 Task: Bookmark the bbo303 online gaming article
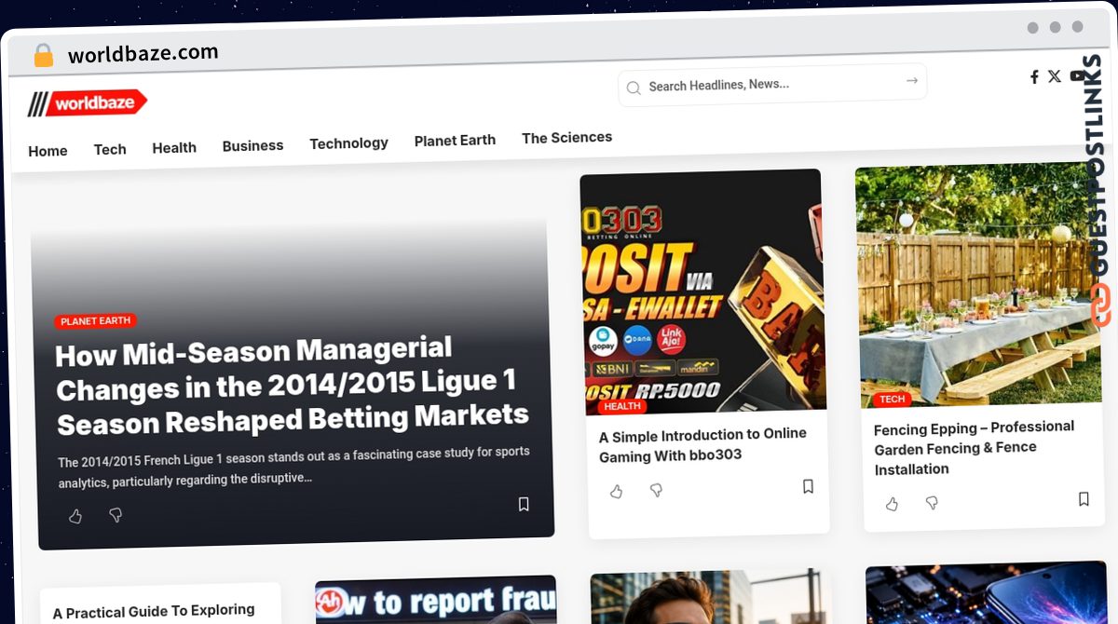[808, 486]
